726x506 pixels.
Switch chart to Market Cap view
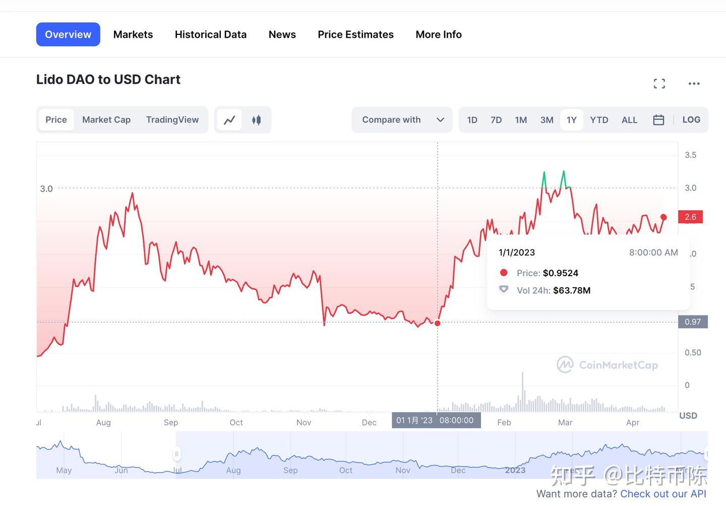pyautogui.click(x=106, y=120)
